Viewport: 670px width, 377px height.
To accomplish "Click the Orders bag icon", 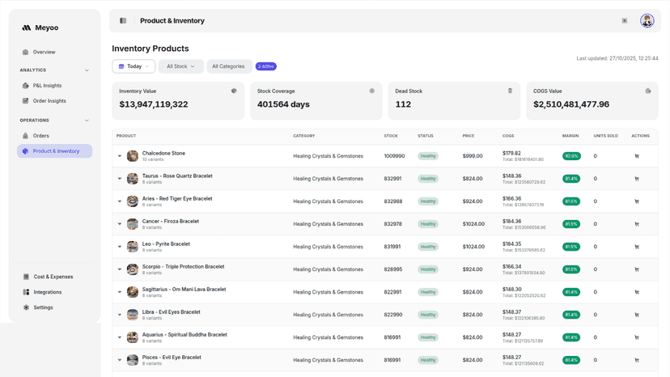I will point(25,135).
